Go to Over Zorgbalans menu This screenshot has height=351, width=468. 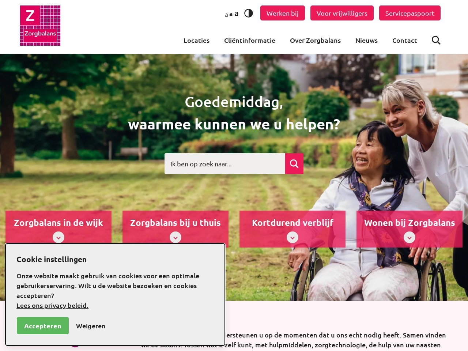click(x=315, y=41)
